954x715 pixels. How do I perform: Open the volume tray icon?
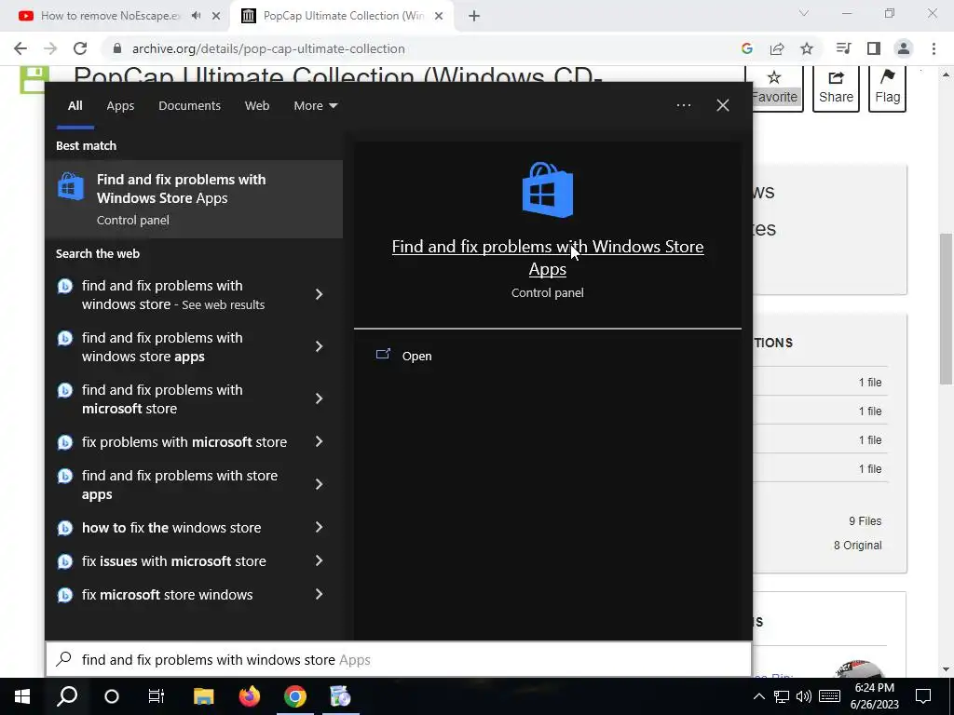click(804, 696)
